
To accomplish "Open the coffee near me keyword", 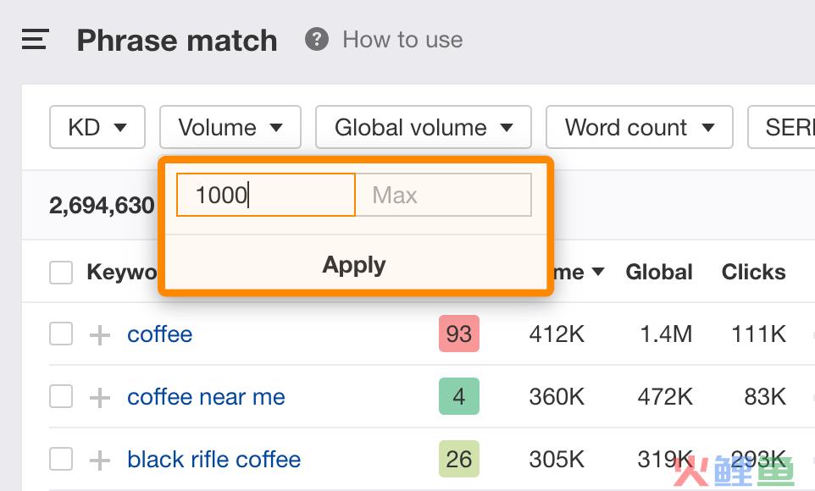I will (x=206, y=397).
